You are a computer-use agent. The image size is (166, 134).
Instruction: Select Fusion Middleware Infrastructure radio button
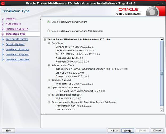[48, 22]
